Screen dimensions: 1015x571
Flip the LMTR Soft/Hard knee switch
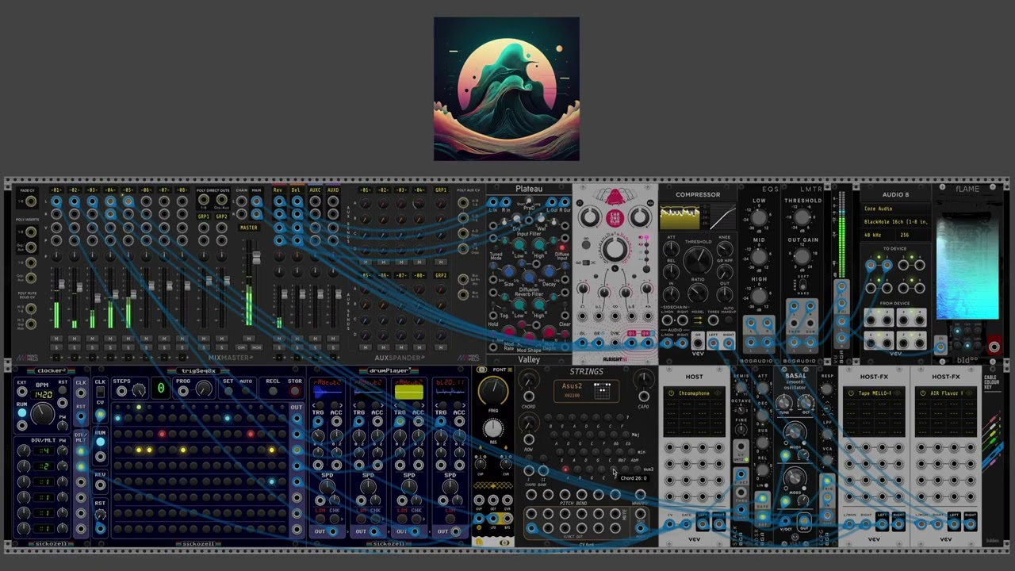[x=802, y=284]
